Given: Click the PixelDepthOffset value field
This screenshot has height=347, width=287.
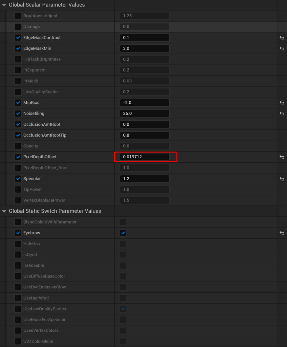Looking at the screenshot, I should [x=145, y=157].
